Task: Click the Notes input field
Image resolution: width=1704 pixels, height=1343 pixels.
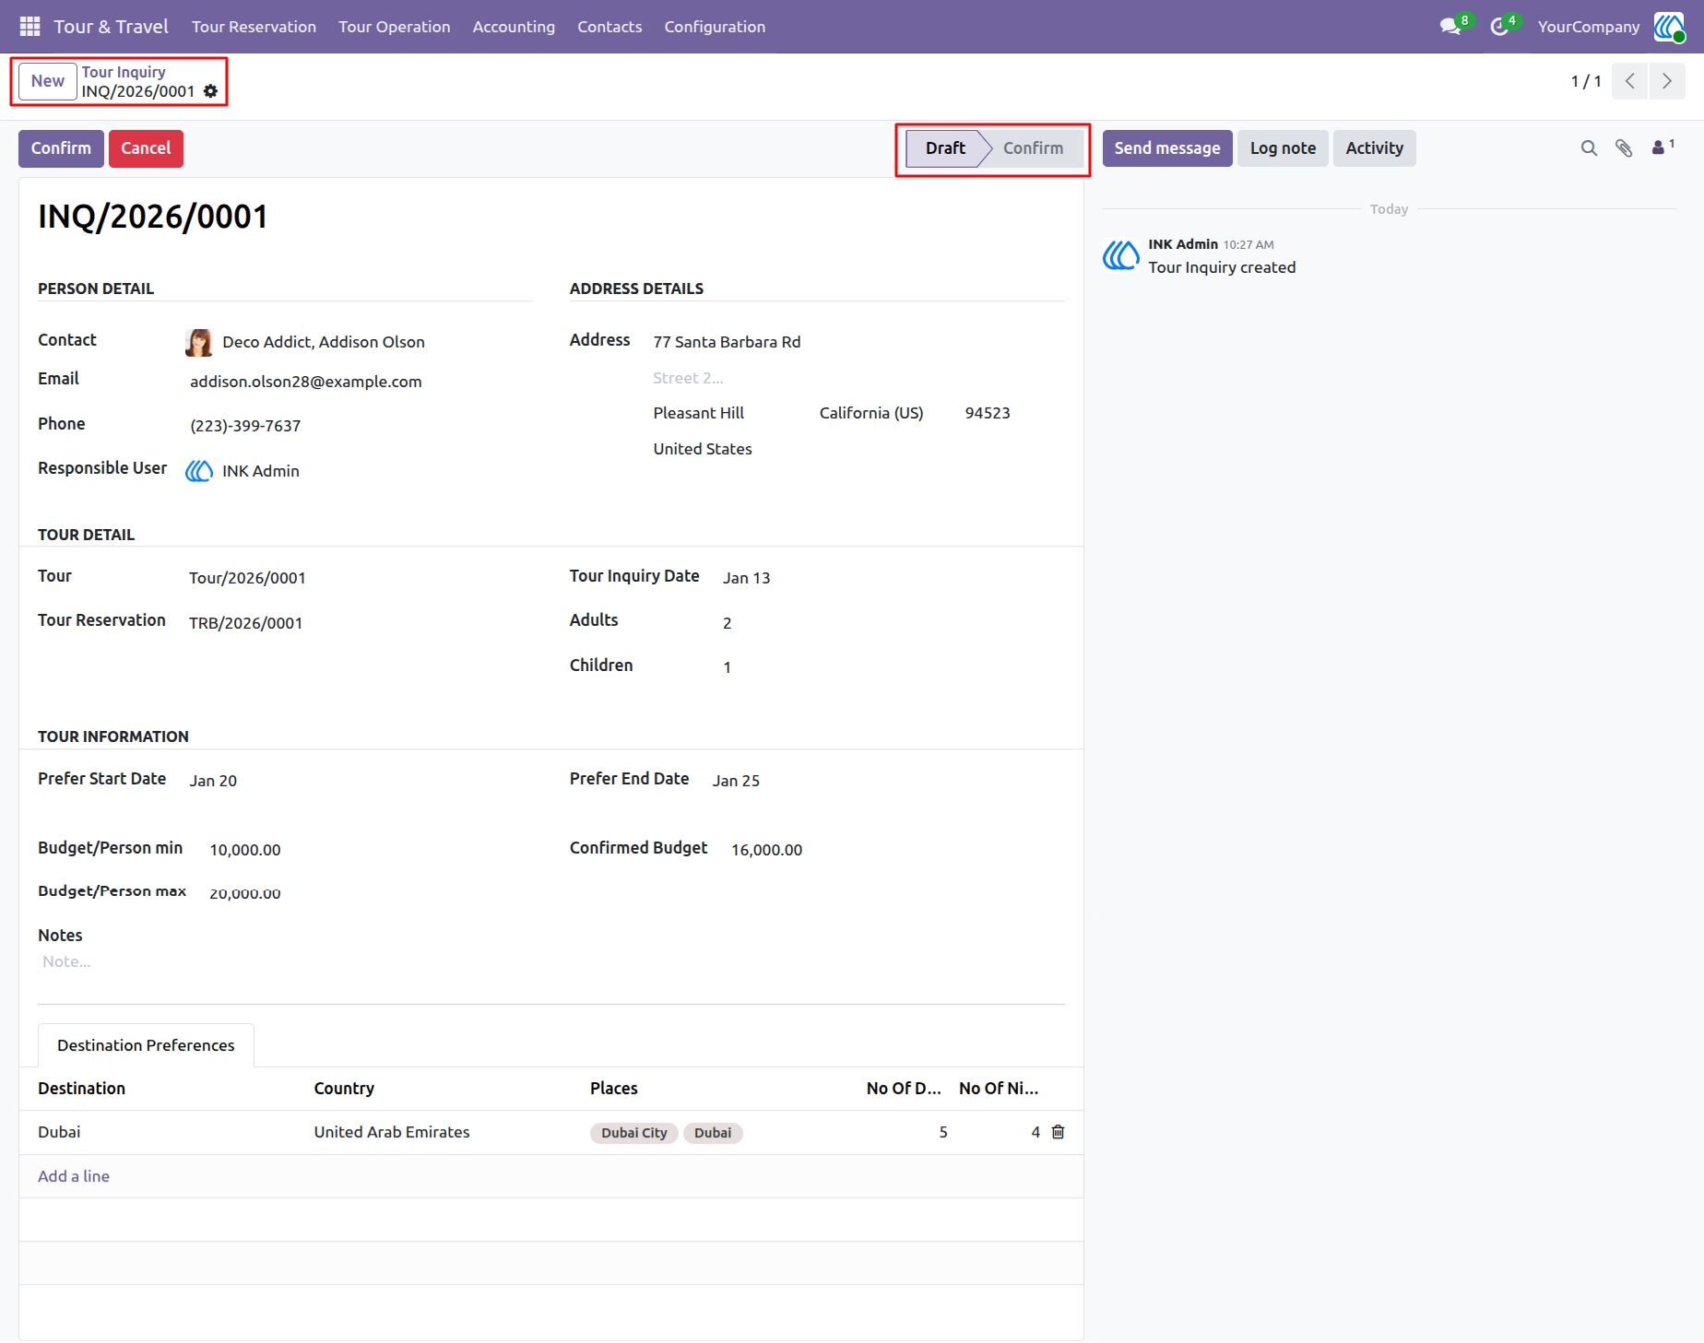Action: pos(551,961)
